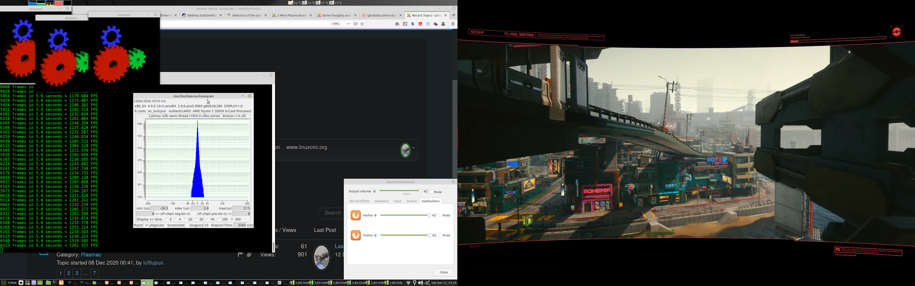Image resolution: width=915 pixels, height=286 pixels.
Task: Select the 40 bins radio button
Action: coord(208,220)
